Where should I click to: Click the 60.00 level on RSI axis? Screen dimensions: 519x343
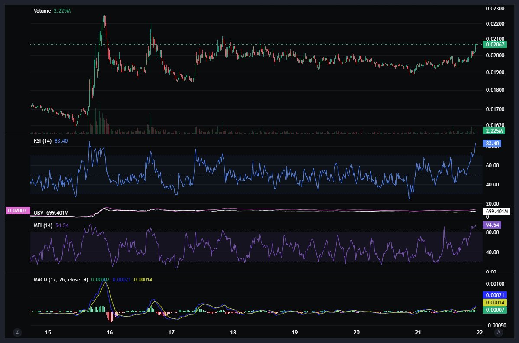(492, 165)
